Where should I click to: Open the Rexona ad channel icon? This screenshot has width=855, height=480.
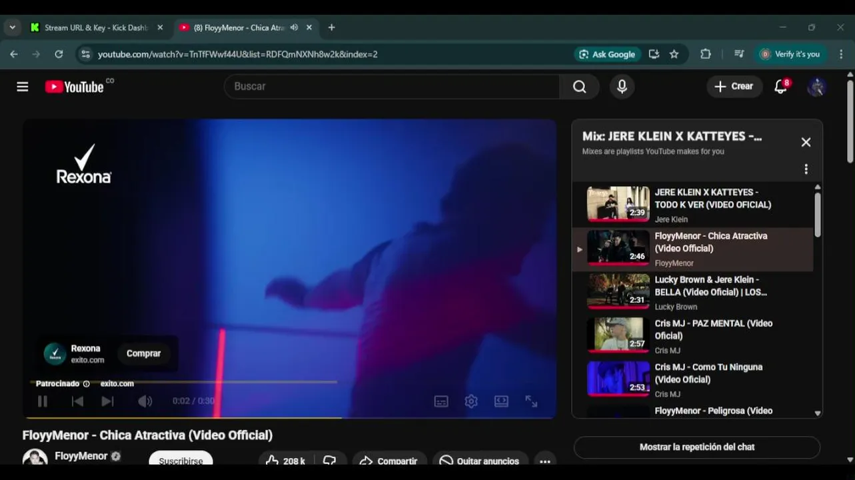[x=55, y=354]
